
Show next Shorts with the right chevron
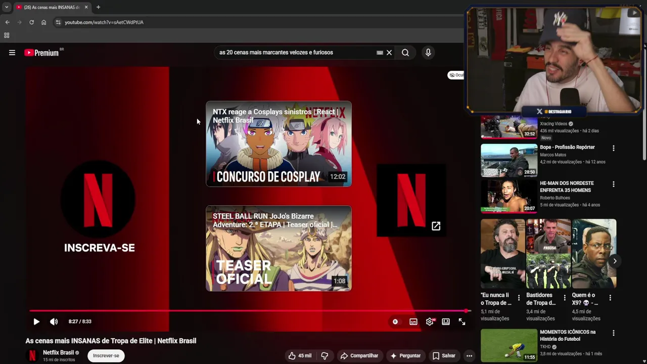[x=615, y=261]
